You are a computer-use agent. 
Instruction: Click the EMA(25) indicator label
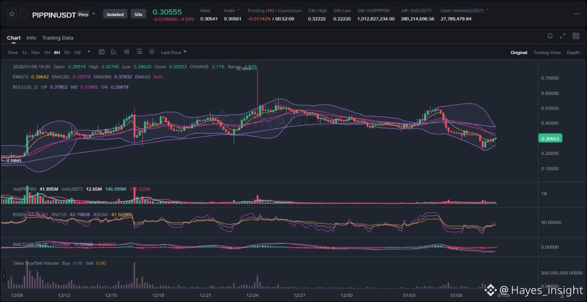pos(61,77)
